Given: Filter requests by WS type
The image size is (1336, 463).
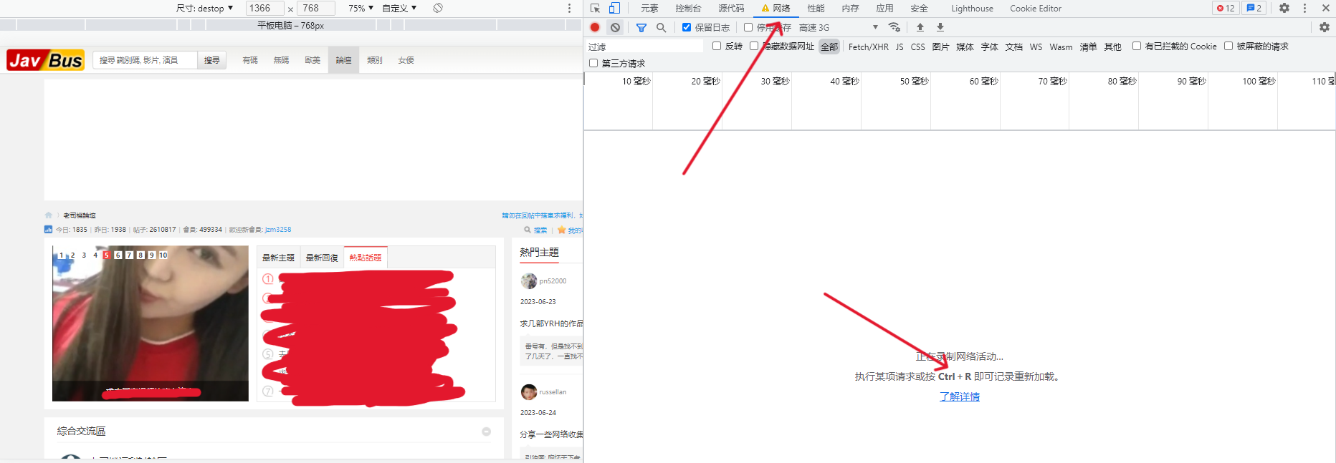Looking at the screenshot, I should coord(1036,47).
